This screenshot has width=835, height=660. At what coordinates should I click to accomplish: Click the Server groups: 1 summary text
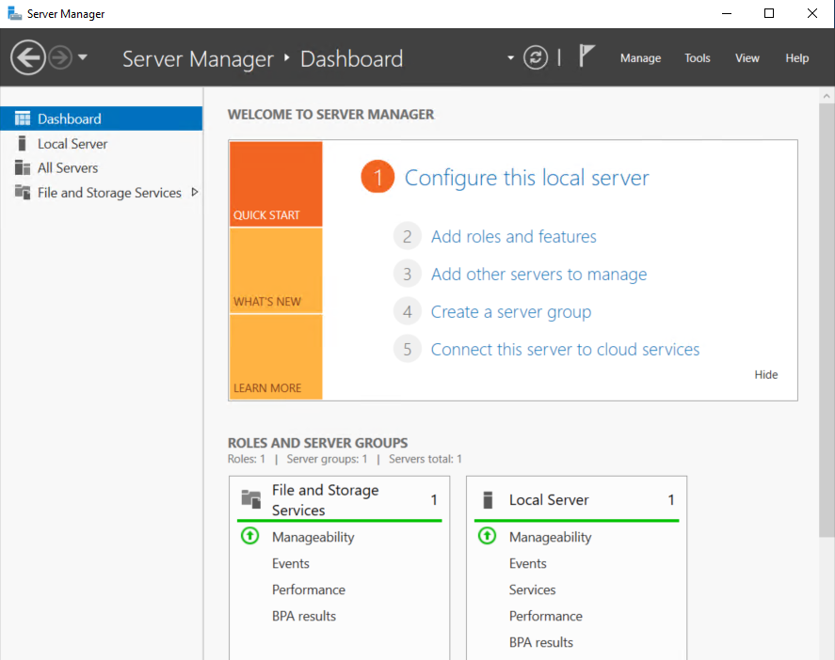pos(327,459)
